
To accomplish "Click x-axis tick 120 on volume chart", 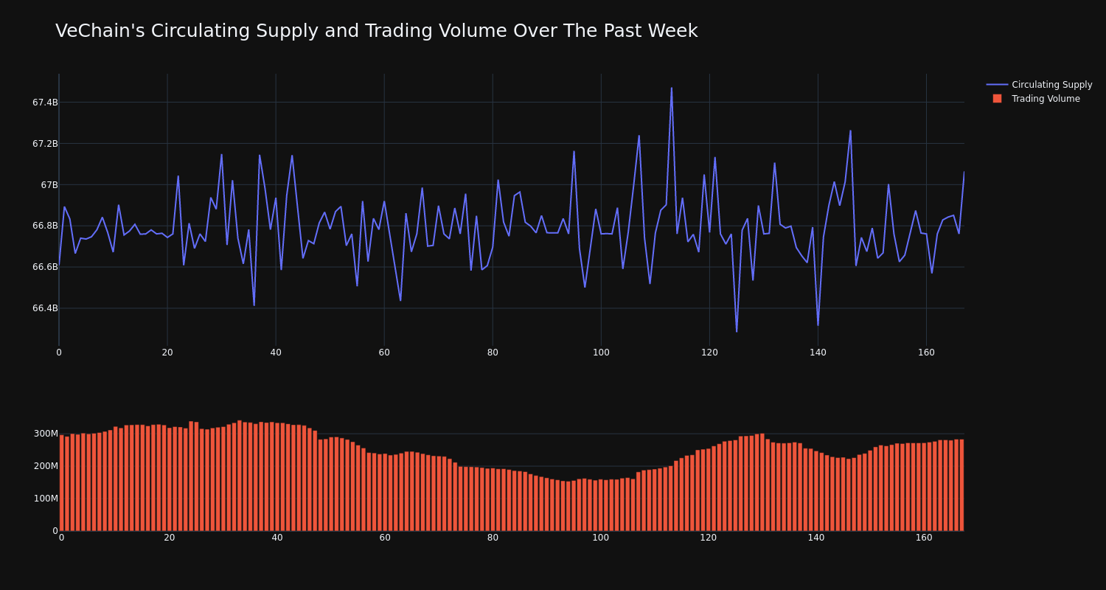I will point(709,538).
